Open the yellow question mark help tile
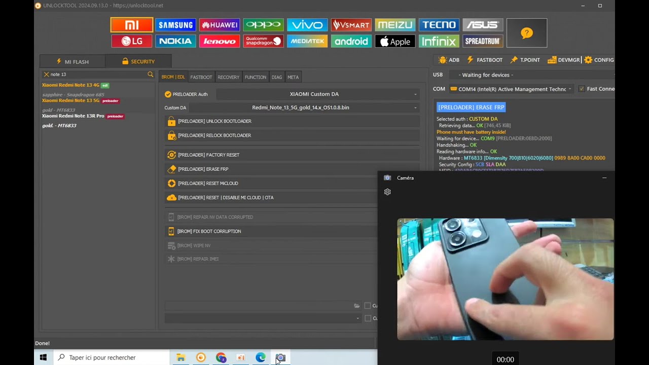 click(527, 33)
